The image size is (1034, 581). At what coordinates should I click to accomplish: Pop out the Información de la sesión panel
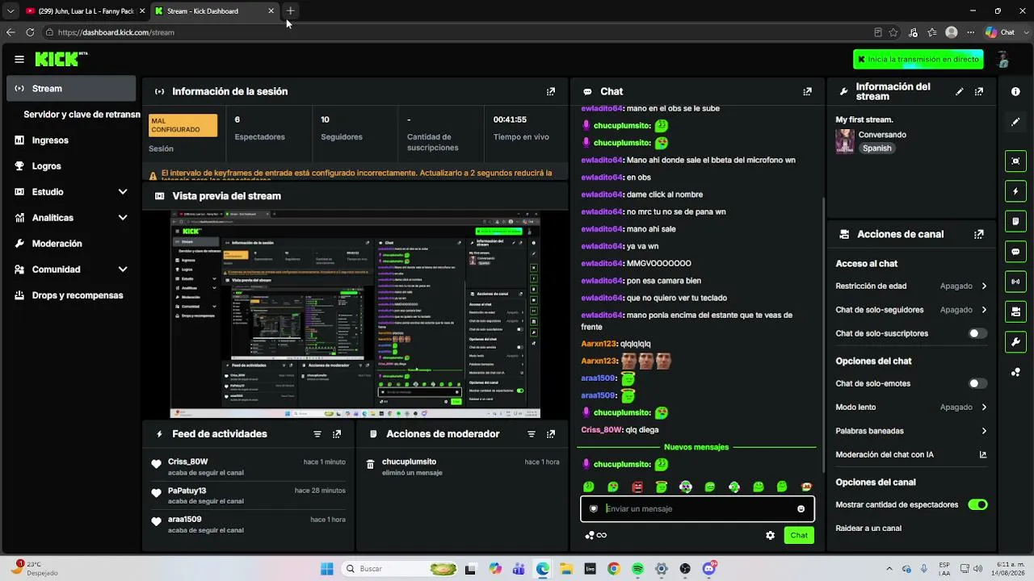point(551,92)
